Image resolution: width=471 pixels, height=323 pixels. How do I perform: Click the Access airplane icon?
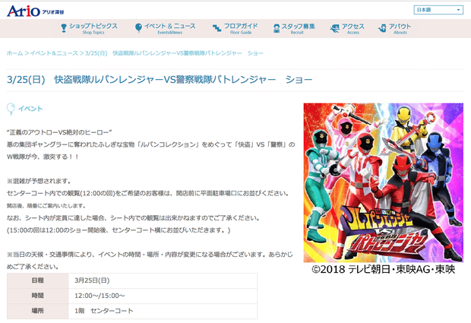[x=334, y=29]
